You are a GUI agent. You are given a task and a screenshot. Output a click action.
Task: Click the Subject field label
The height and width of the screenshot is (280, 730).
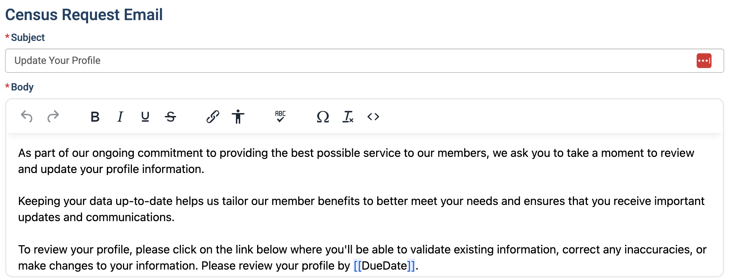pos(28,38)
